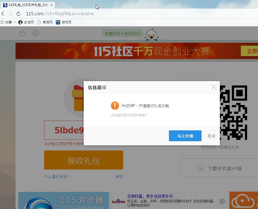Close the 115礼包 browser tab
The width and height of the screenshot is (258, 209).
[51, 5]
